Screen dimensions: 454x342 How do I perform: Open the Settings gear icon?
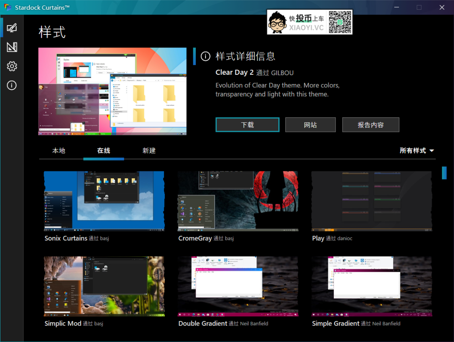pyautogui.click(x=11, y=66)
